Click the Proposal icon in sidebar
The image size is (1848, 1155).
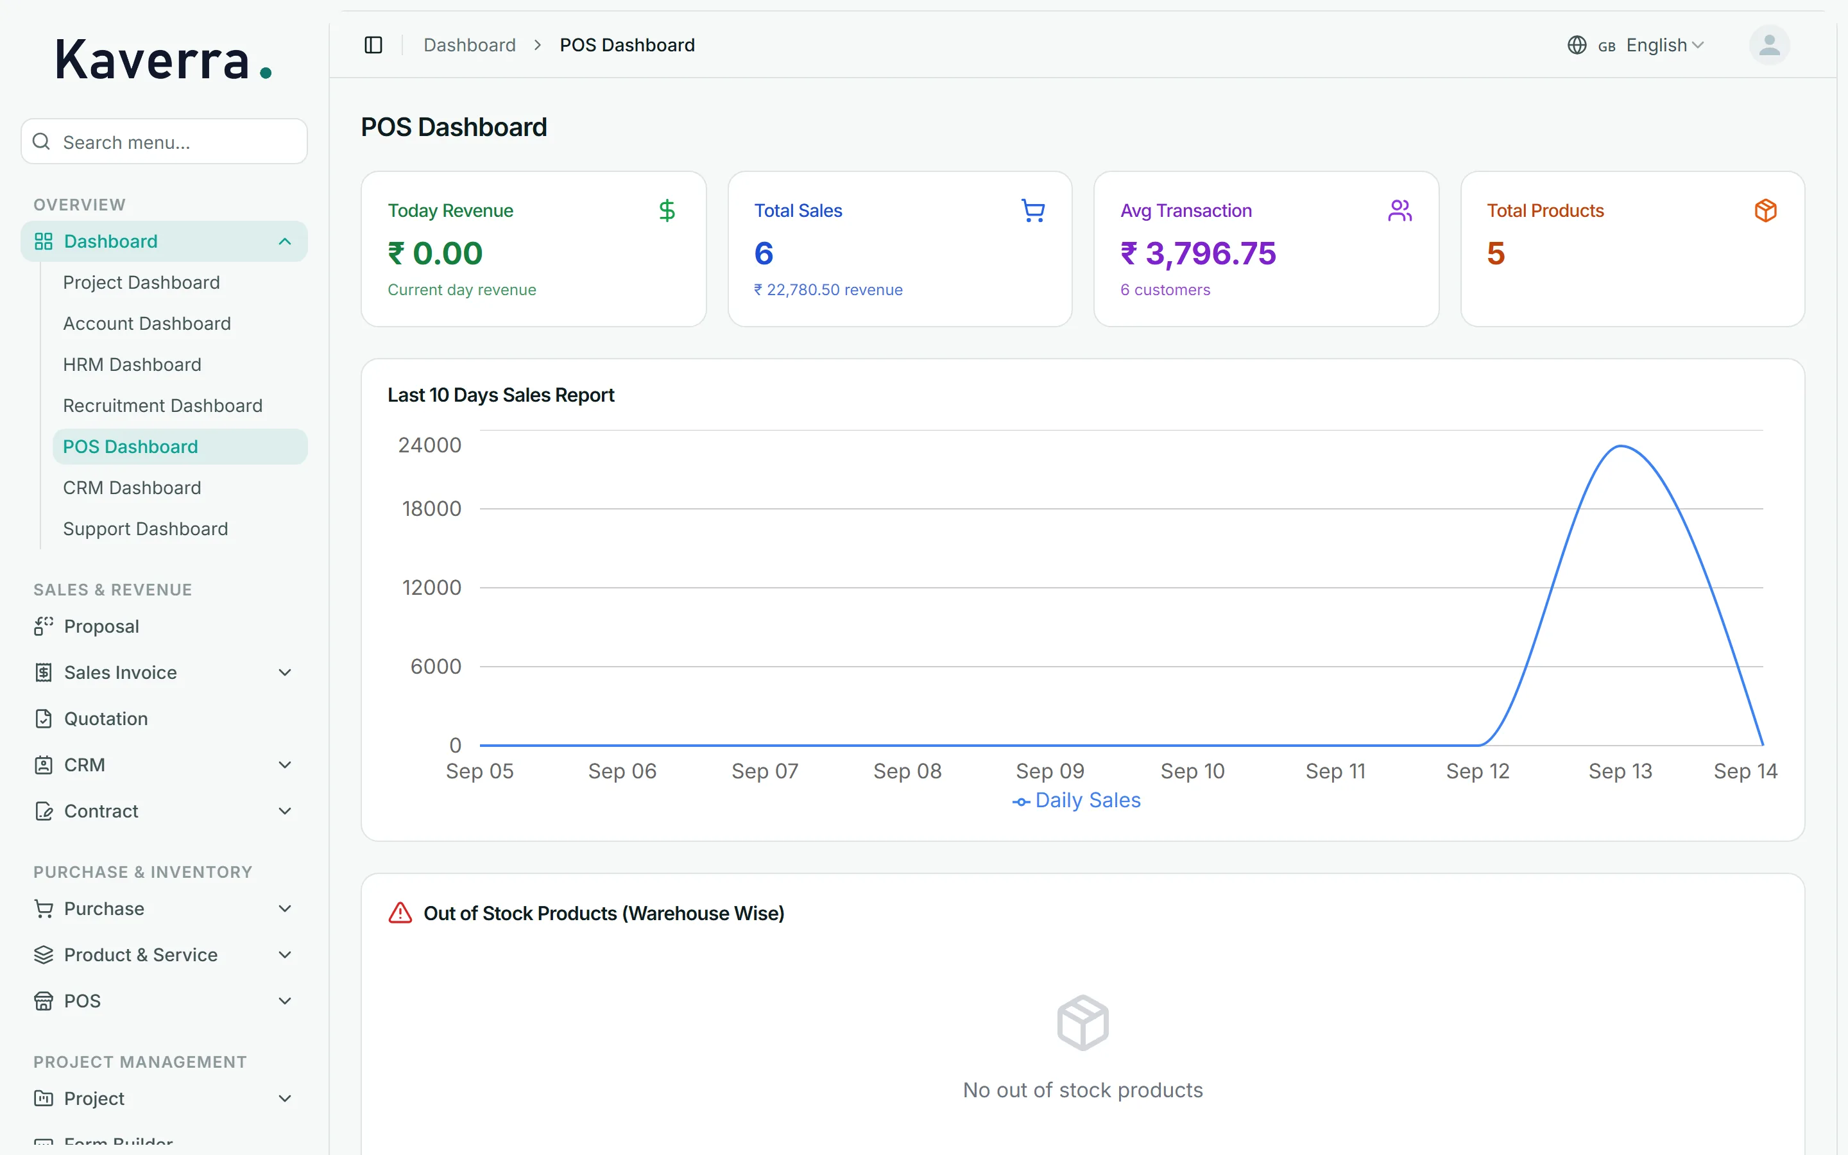[x=44, y=626]
